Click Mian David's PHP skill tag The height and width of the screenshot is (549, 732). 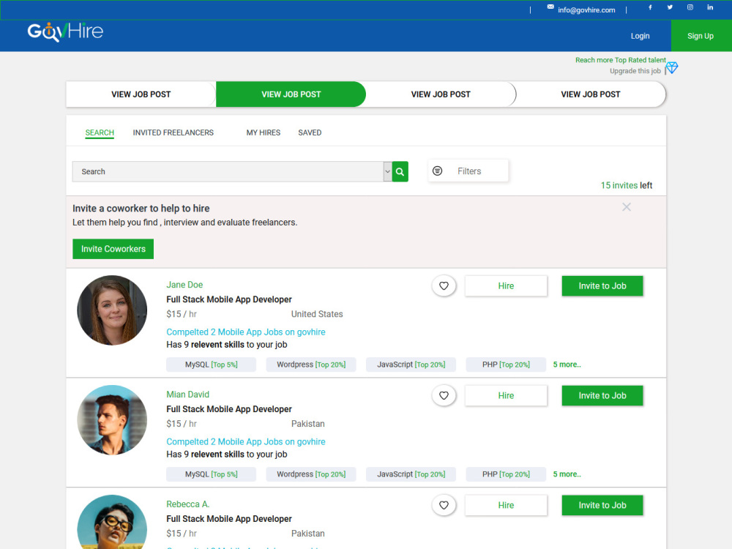[506, 474]
